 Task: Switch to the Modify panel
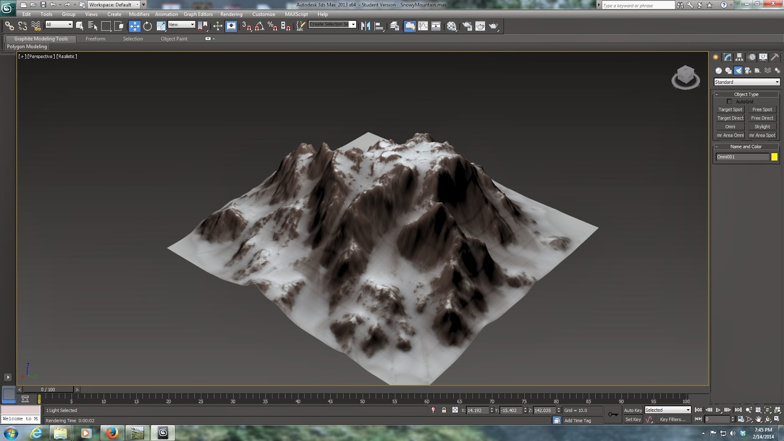tap(727, 57)
